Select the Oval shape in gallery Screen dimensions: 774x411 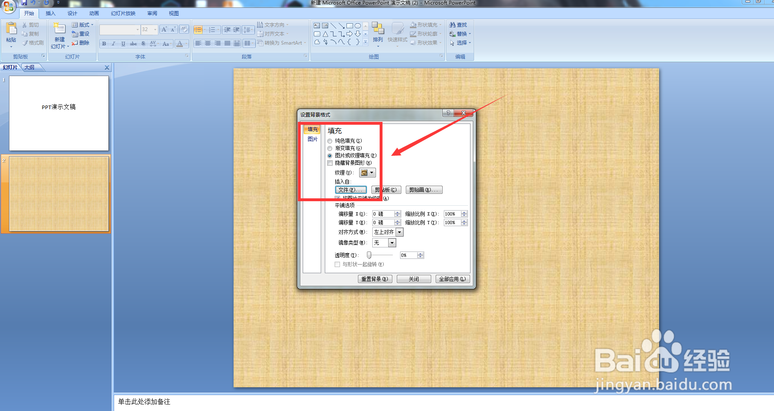pos(358,25)
